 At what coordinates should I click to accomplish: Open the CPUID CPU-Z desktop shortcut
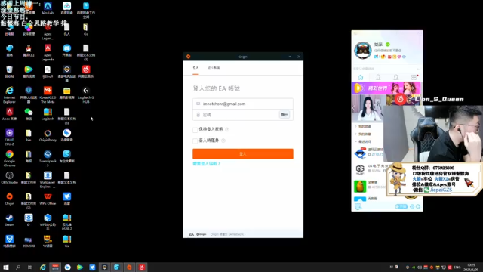coord(10,138)
